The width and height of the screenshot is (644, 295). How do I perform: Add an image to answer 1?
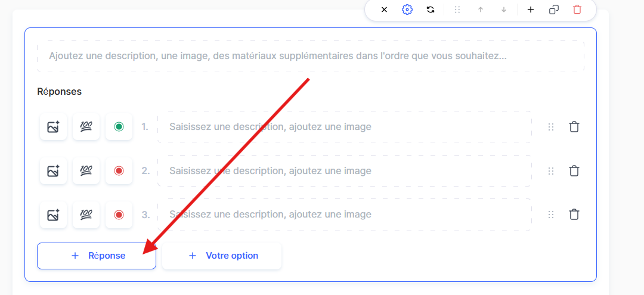click(x=53, y=127)
